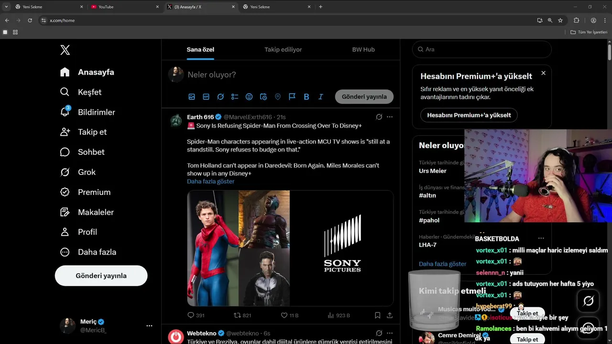Viewport: 612px width, 344px height.
Task: View analytics of Earth 616 post
Action: (339, 315)
